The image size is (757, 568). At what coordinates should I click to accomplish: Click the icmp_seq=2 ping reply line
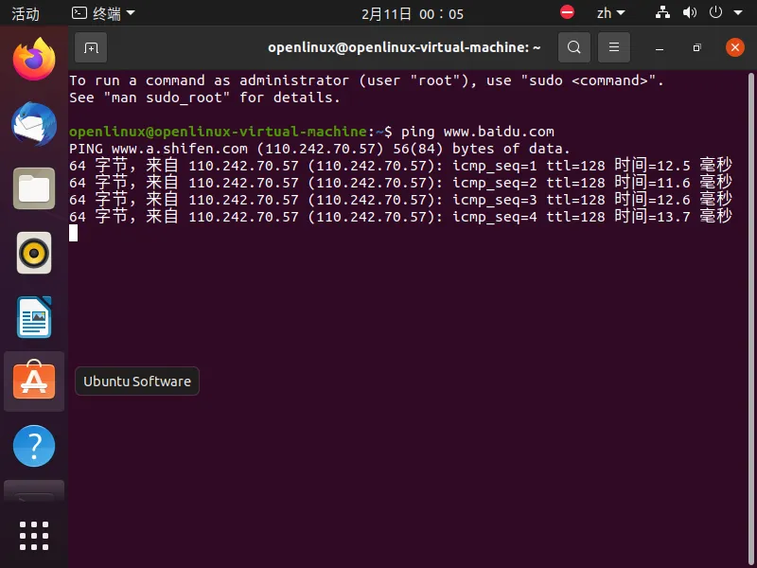(x=400, y=182)
